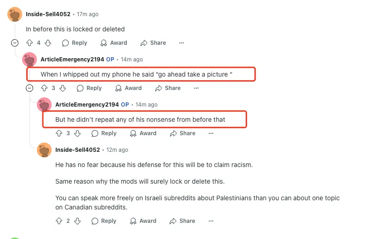Reply to the 'In before this is locked' comment

coord(75,43)
